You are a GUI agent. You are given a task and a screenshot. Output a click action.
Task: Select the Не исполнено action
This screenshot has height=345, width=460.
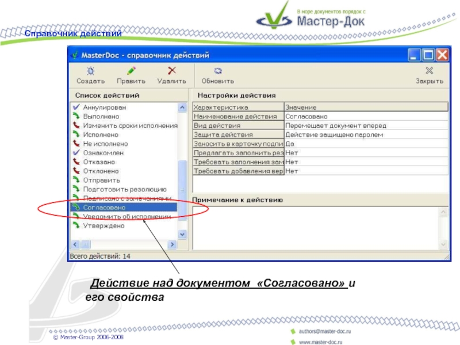(x=105, y=144)
